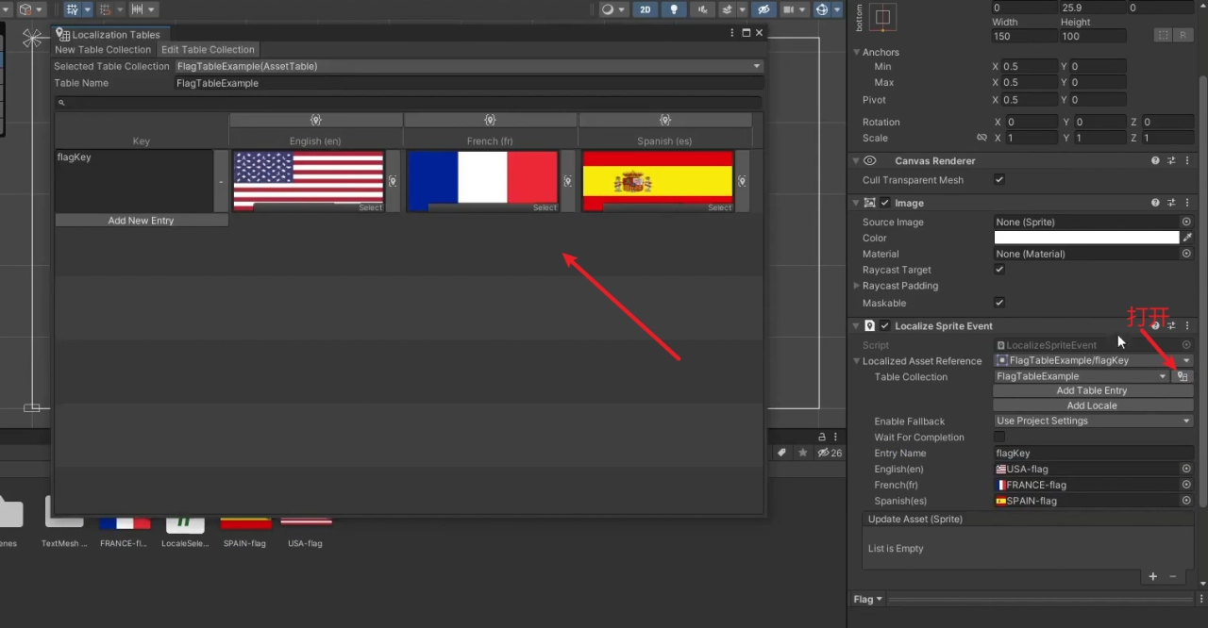Viewport: 1208px width, 628px height.
Task: Expand the Raycast Padding foldout
Action: pos(857,286)
